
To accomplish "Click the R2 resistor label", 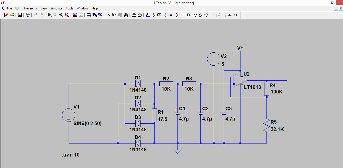I will [x=166, y=79].
